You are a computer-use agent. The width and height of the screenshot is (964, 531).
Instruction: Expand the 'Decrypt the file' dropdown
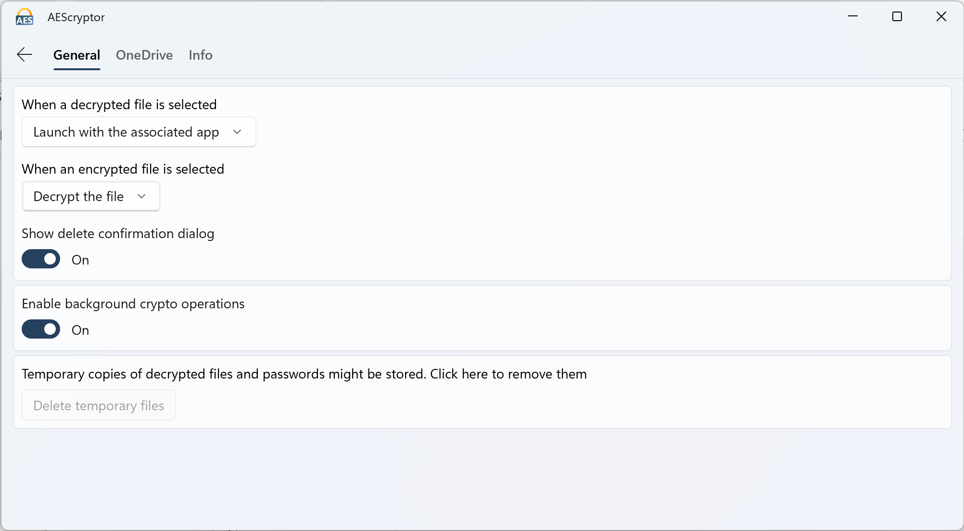tap(90, 196)
